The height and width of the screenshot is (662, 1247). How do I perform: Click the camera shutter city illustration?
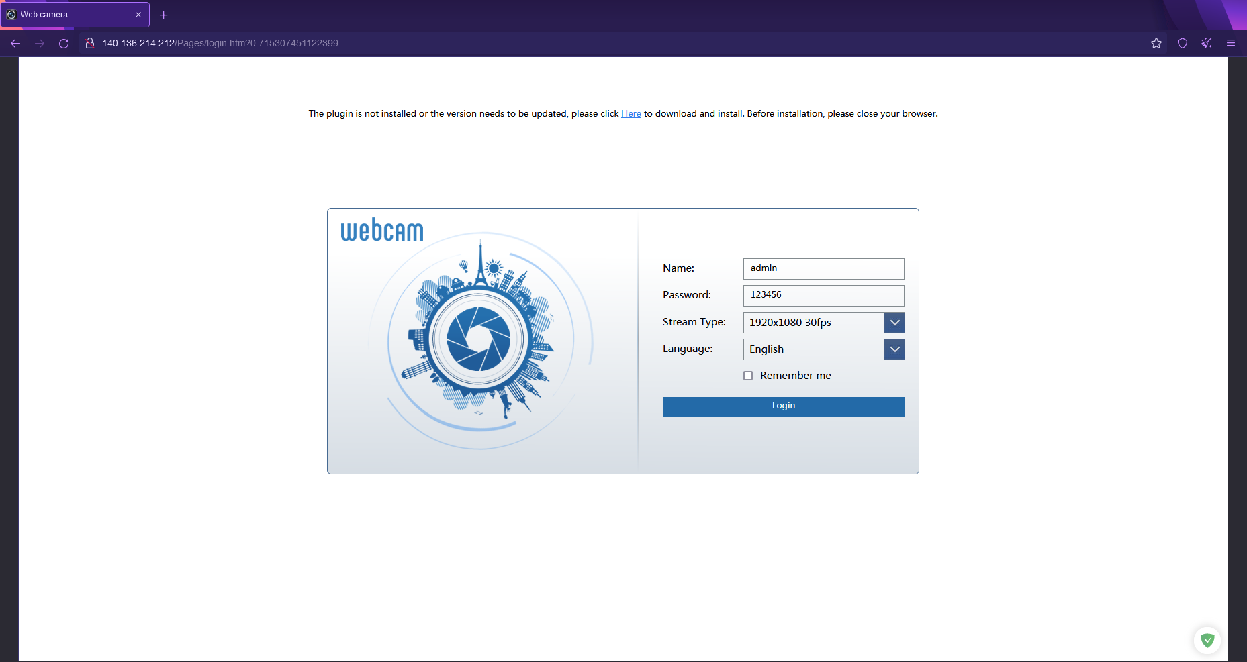point(479,341)
